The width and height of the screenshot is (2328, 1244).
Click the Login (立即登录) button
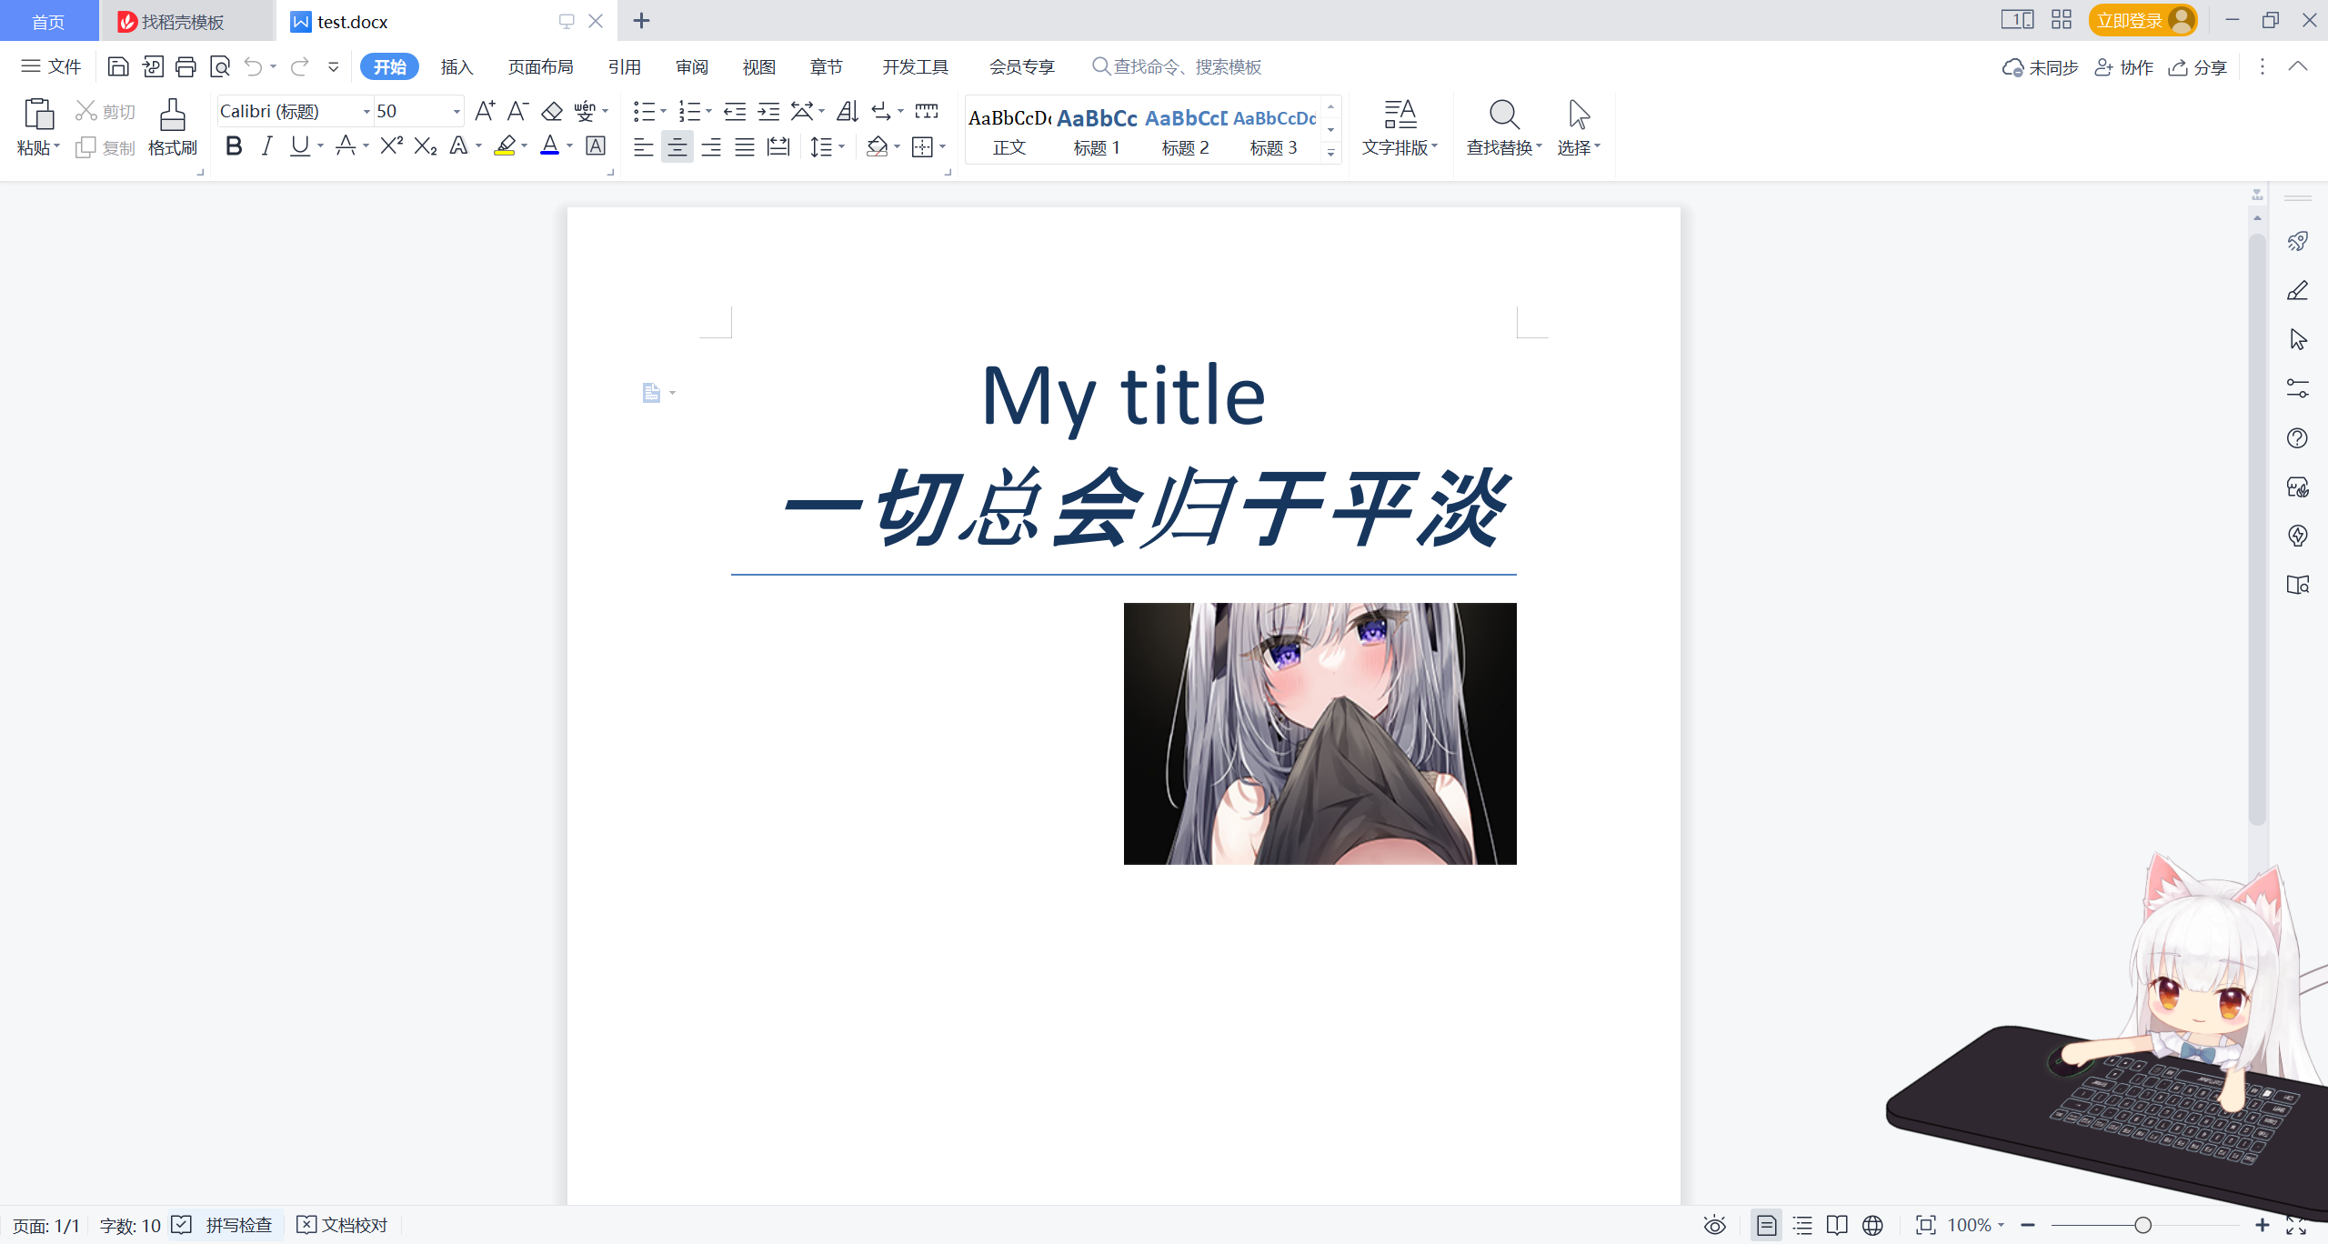pos(2142,20)
